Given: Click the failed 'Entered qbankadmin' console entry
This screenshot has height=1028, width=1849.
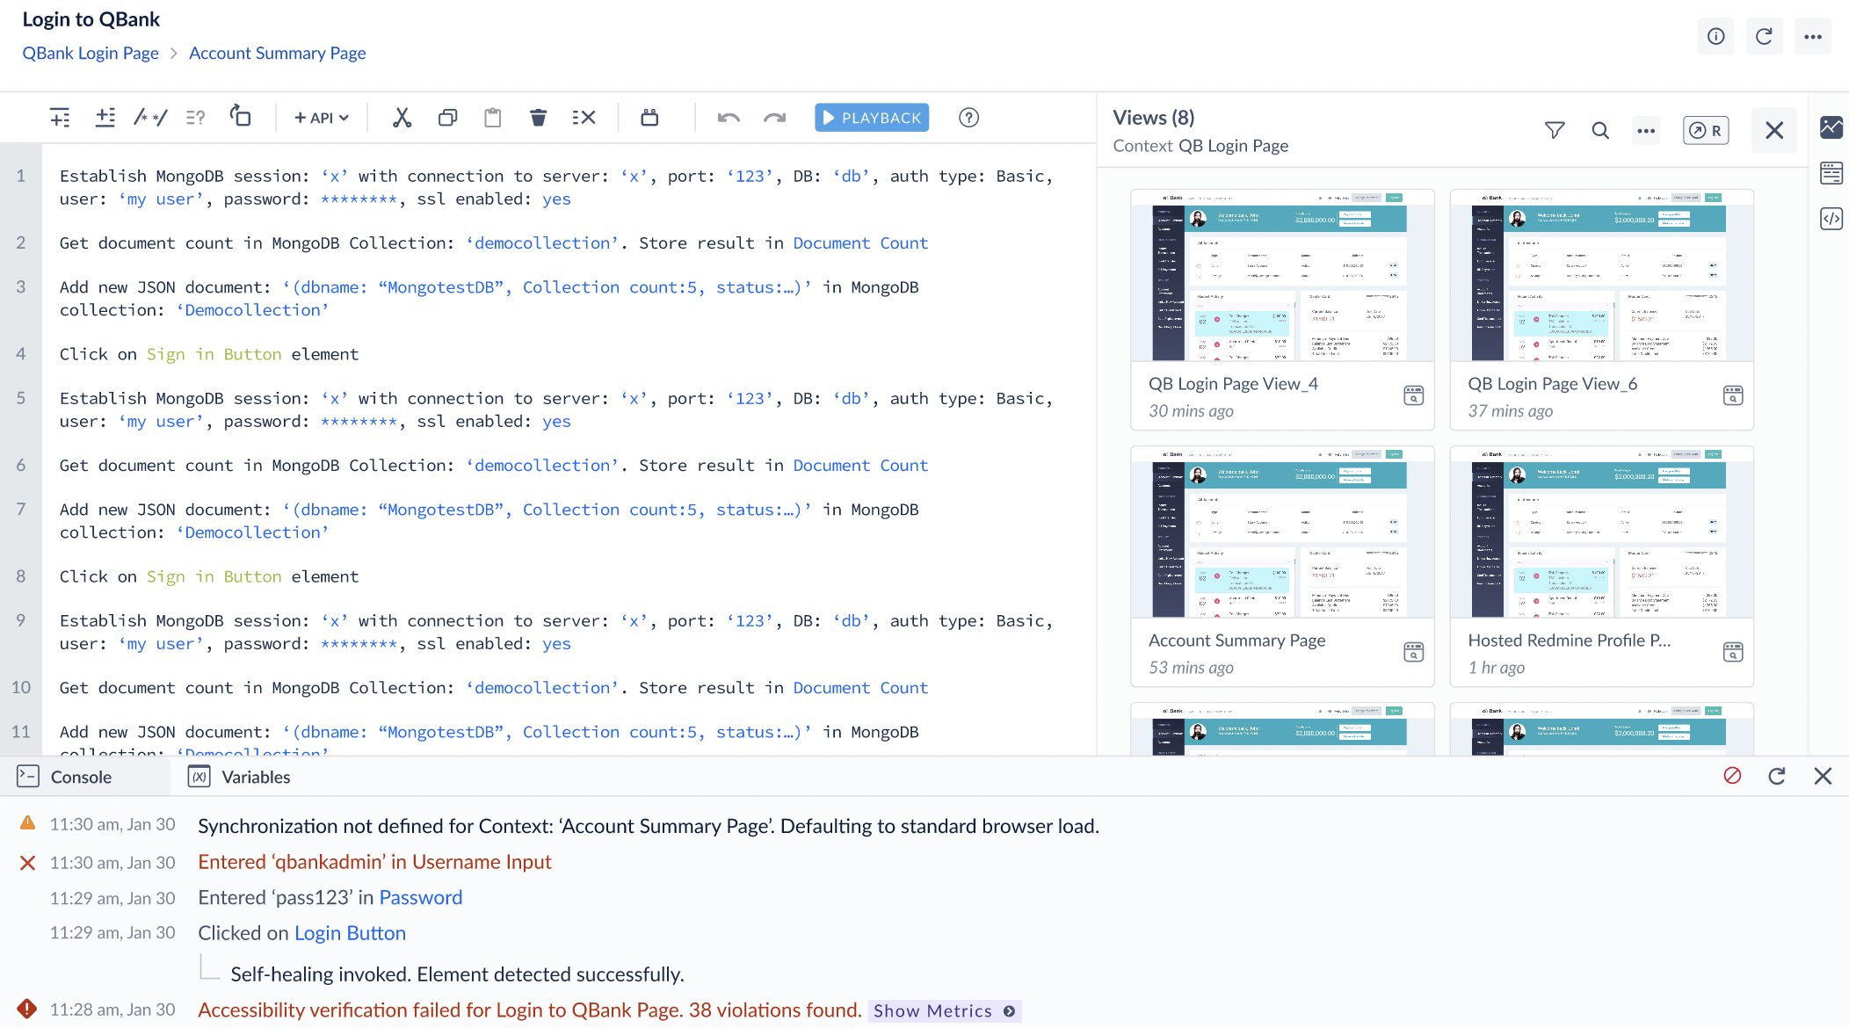Looking at the screenshot, I should (374, 862).
